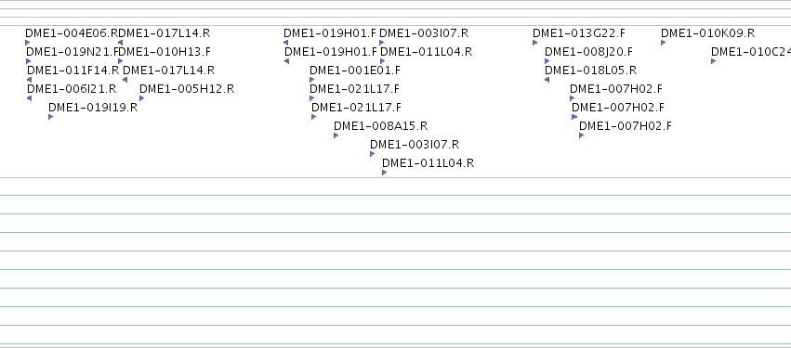Click arrow marker below DME1-001E01.F
Screen dimensions: 791x348
click(311, 80)
